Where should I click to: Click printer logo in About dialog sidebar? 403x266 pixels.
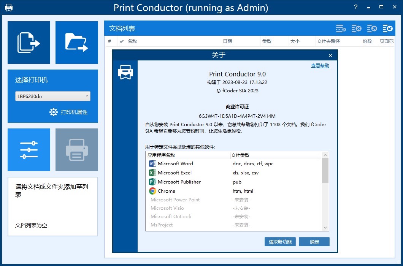125,72
